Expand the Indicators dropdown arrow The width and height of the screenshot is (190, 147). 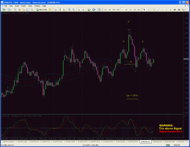click(x=91, y=10)
